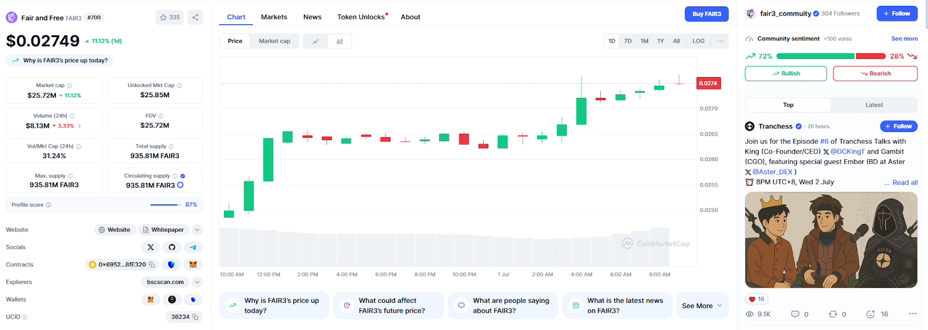This screenshot has width=928, height=330.
Task: Expand the Volume (24h) arrow chevron
Action: [x=79, y=126]
